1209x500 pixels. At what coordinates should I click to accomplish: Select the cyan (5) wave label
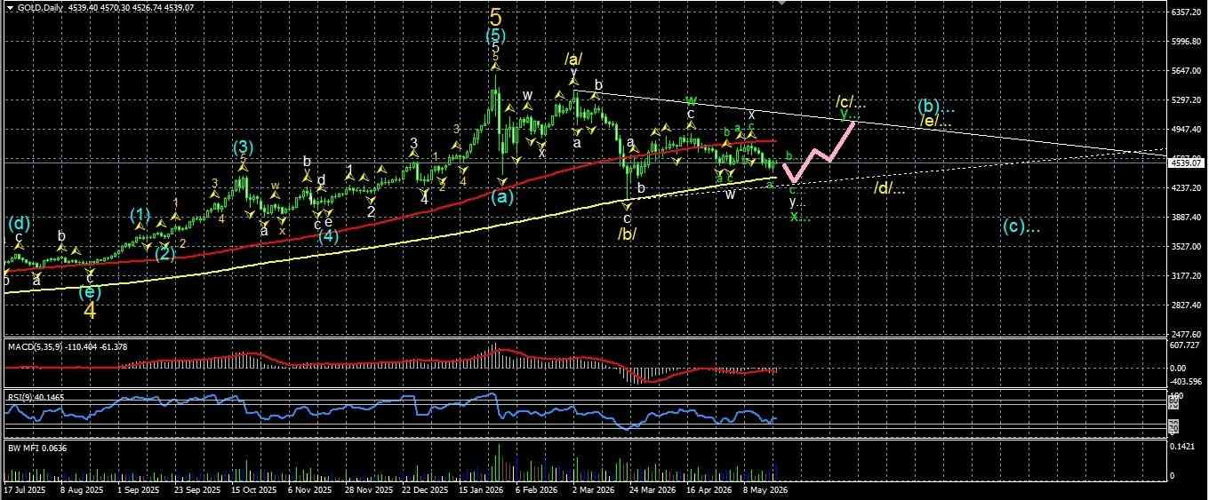[496, 36]
